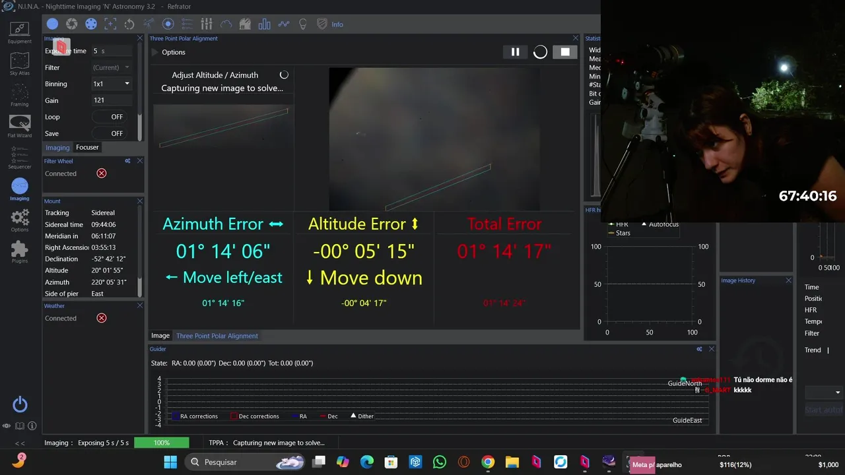Open the Framing assistant
Viewport: 845px width, 475px height.
pos(19,95)
